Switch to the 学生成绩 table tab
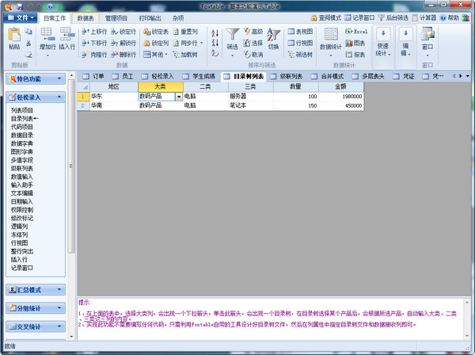Image resolution: width=475 pixels, height=355 pixels. (x=204, y=76)
